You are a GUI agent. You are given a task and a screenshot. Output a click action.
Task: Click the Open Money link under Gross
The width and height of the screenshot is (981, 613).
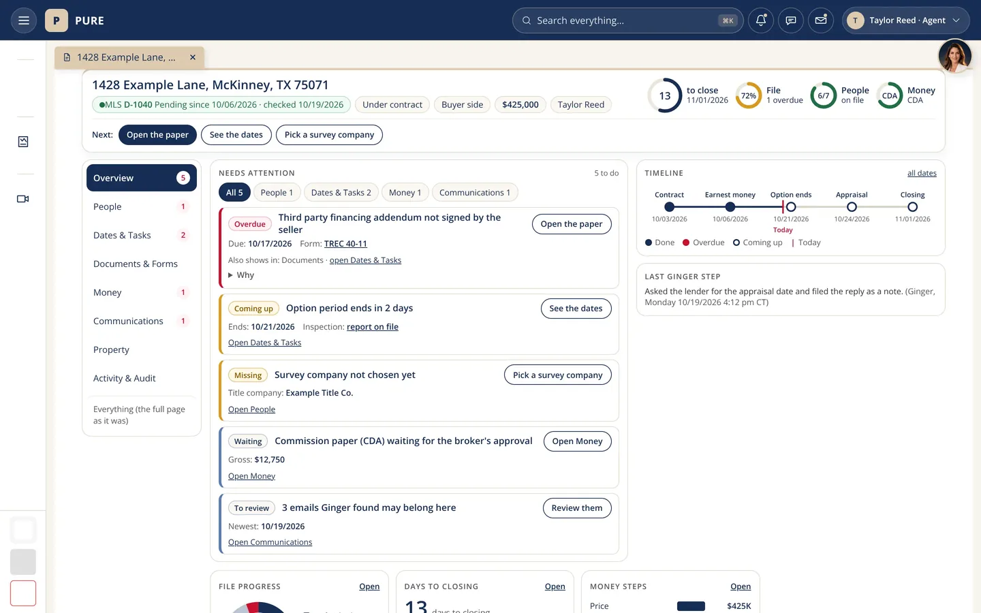251,476
